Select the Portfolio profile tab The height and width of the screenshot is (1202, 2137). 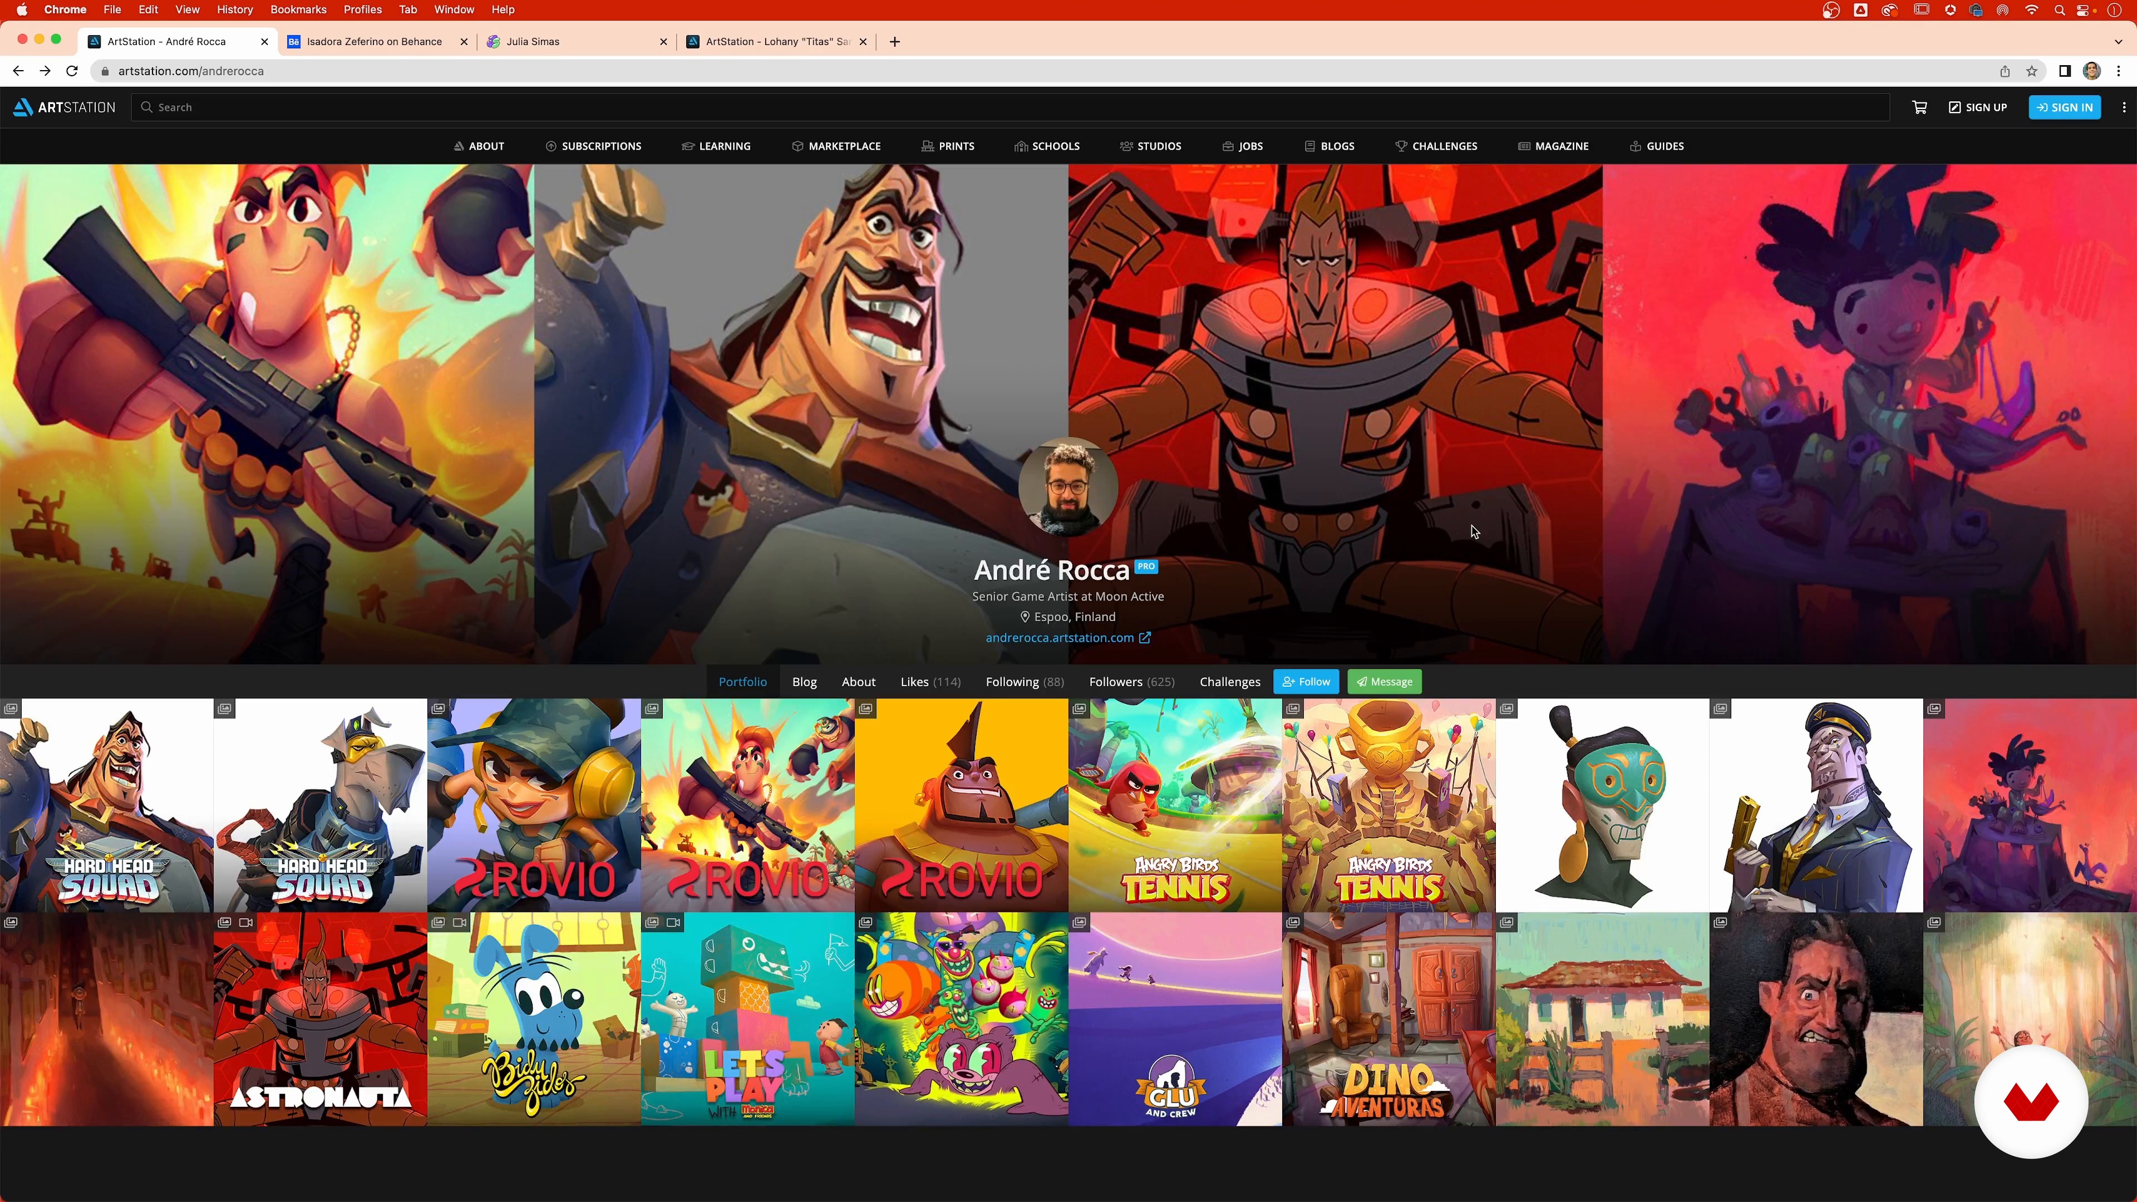coord(742,682)
